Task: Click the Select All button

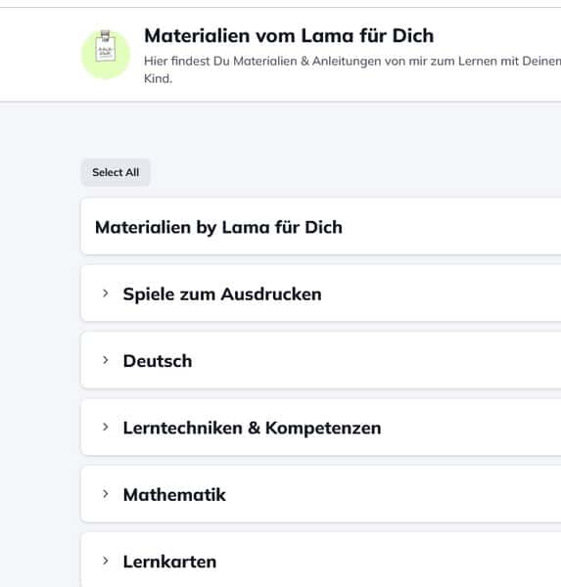Action: (x=116, y=172)
